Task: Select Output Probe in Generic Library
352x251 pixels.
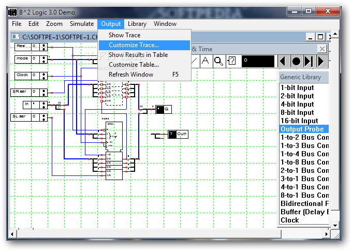Action: click(x=304, y=129)
